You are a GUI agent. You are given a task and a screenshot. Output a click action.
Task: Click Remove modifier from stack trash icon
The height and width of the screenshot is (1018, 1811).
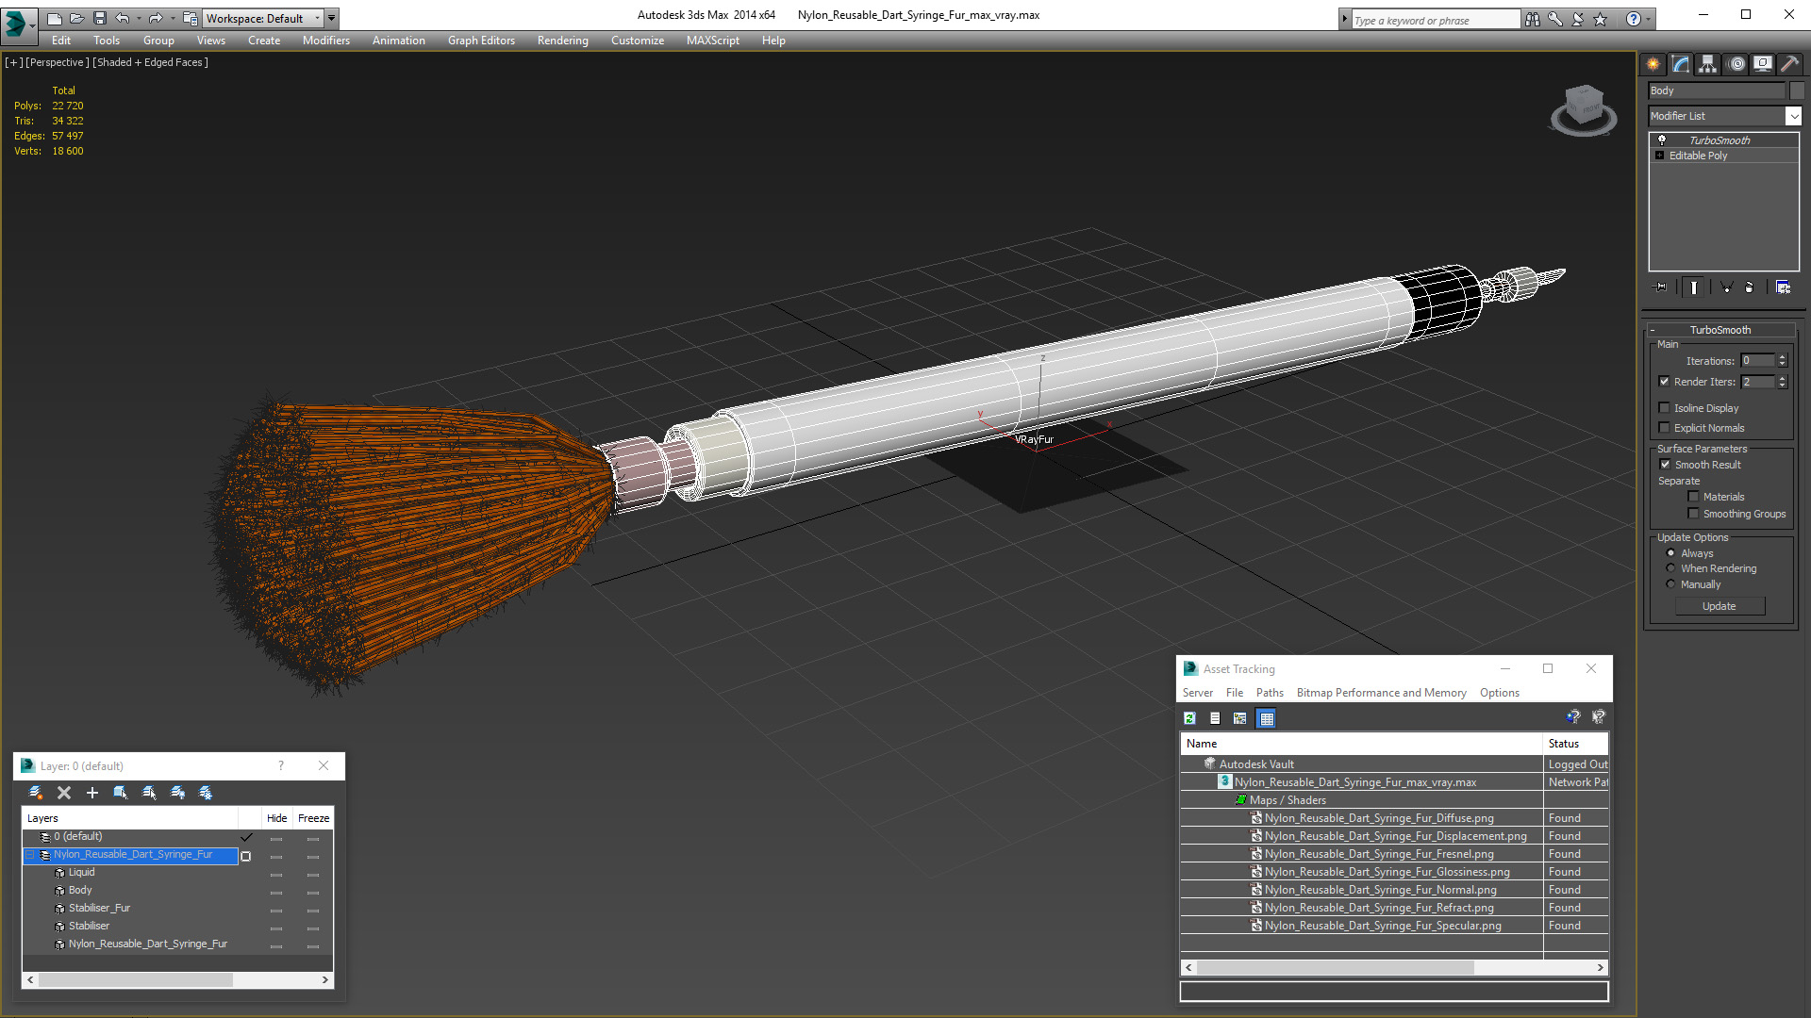[1749, 287]
